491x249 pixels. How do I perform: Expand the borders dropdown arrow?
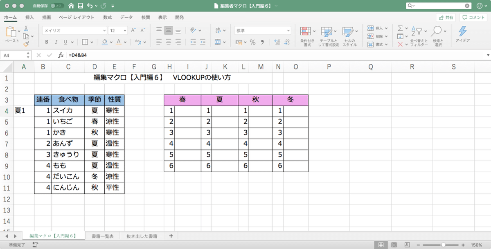click(92, 42)
